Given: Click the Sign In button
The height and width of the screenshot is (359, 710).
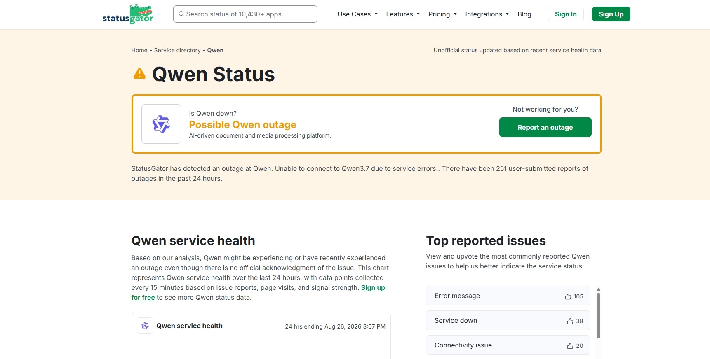Looking at the screenshot, I should [566, 14].
